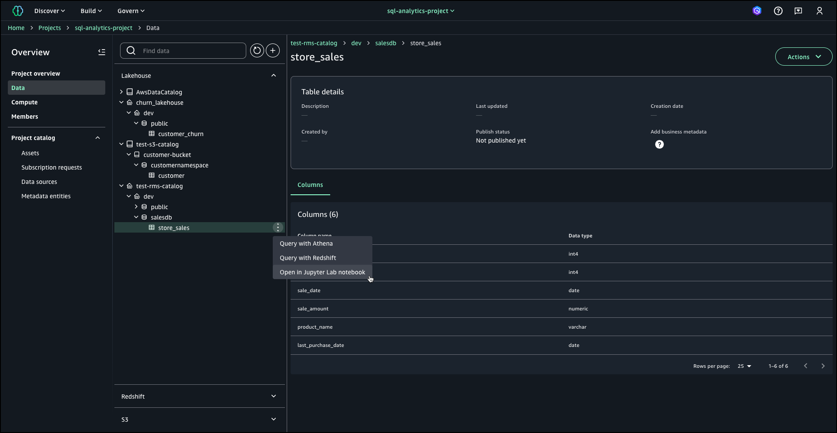Click the refresh data icon
This screenshot has height=433, width=837.
coord(257,51)
